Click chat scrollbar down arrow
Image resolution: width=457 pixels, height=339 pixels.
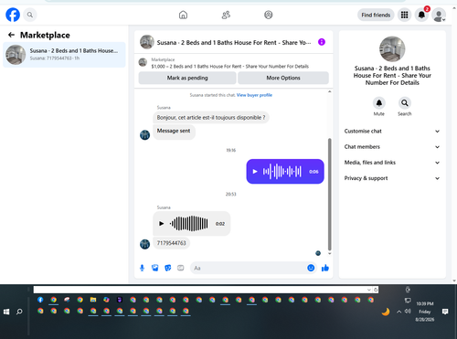(329, 253)
